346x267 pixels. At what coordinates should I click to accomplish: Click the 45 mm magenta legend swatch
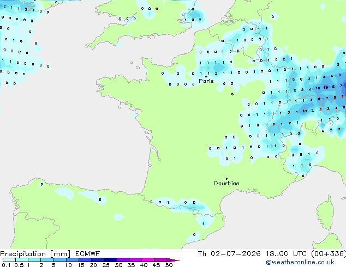(x=160, y=260)
